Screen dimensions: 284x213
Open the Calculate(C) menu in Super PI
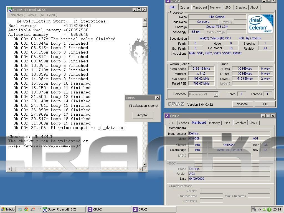[17, 15]
